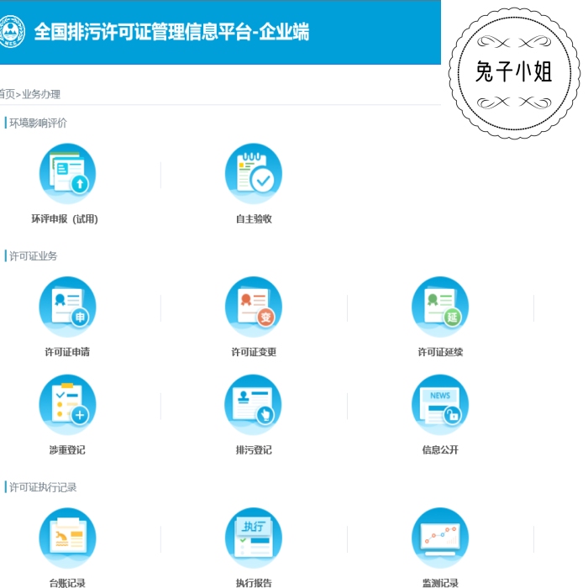Click the 执行报告 text label

(254, 583)
